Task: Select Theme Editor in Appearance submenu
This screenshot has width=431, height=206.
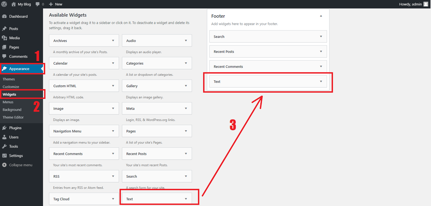Action: coord(13,117)
